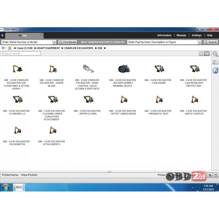Close the 500 tab
219x219 pixels.
[x=42, y=35]
